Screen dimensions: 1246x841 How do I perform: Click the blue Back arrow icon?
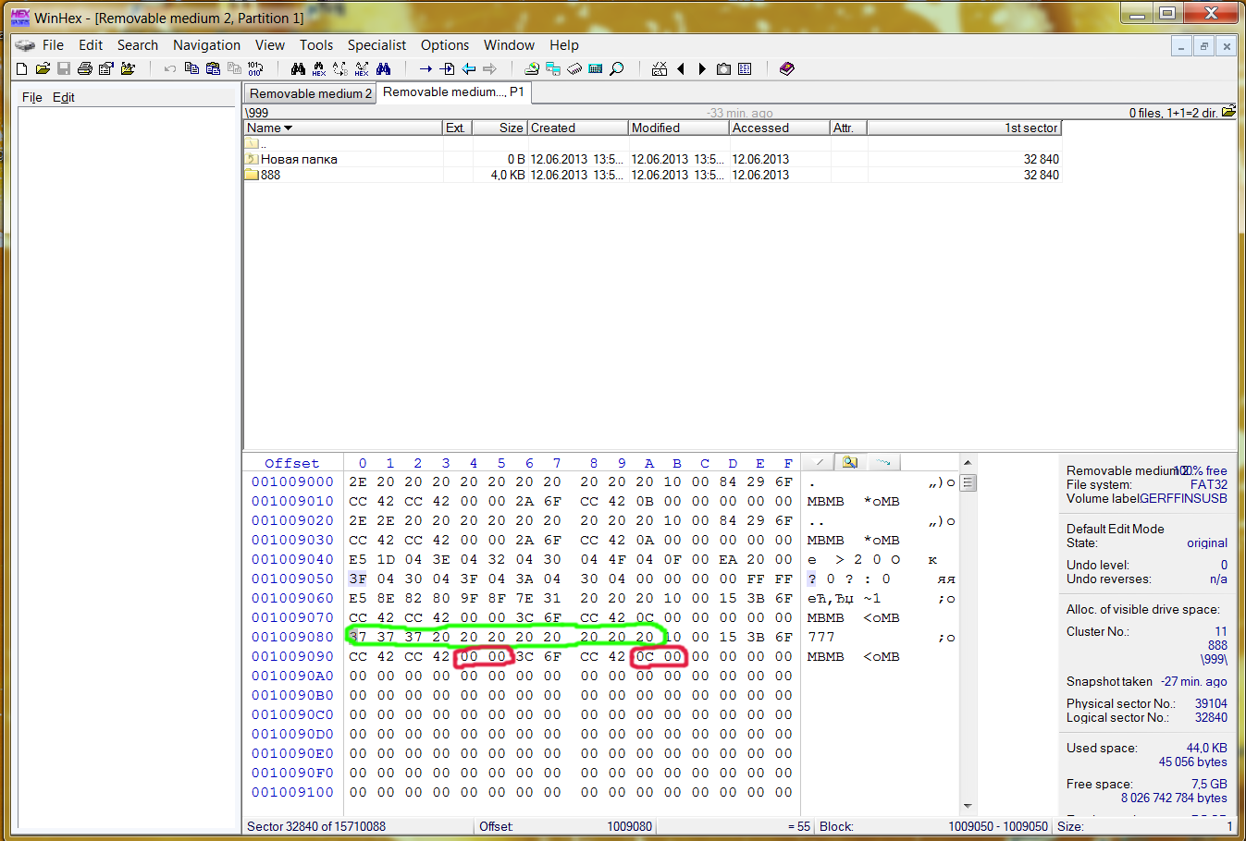(x=469, y=68)
